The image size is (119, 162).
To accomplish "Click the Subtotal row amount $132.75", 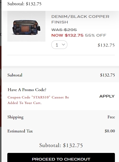I will [x=107, y=75].
